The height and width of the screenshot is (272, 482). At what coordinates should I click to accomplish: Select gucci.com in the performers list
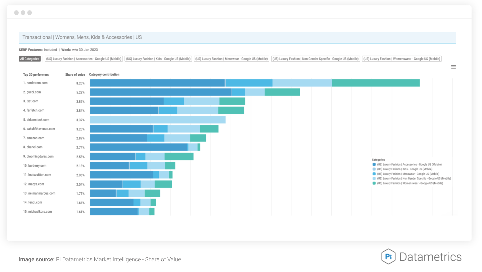pyautogui.click(x=32, y=92)
